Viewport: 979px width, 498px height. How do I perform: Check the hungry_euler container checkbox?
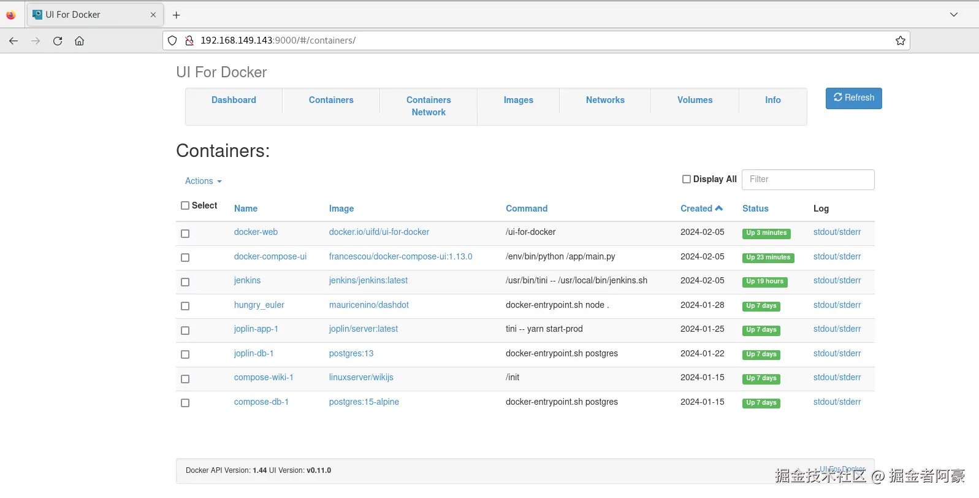[x=185, y=306]
